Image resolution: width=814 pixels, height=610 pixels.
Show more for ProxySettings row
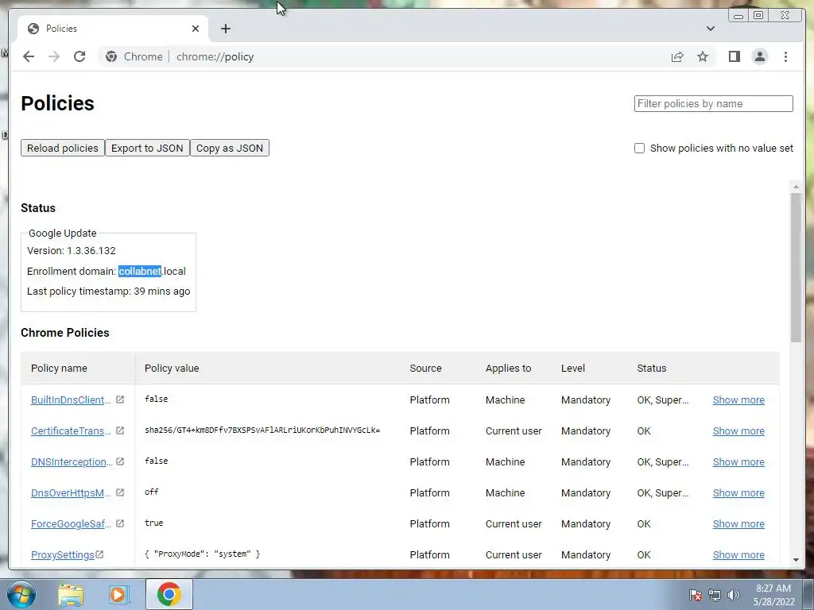click(738, 555)
